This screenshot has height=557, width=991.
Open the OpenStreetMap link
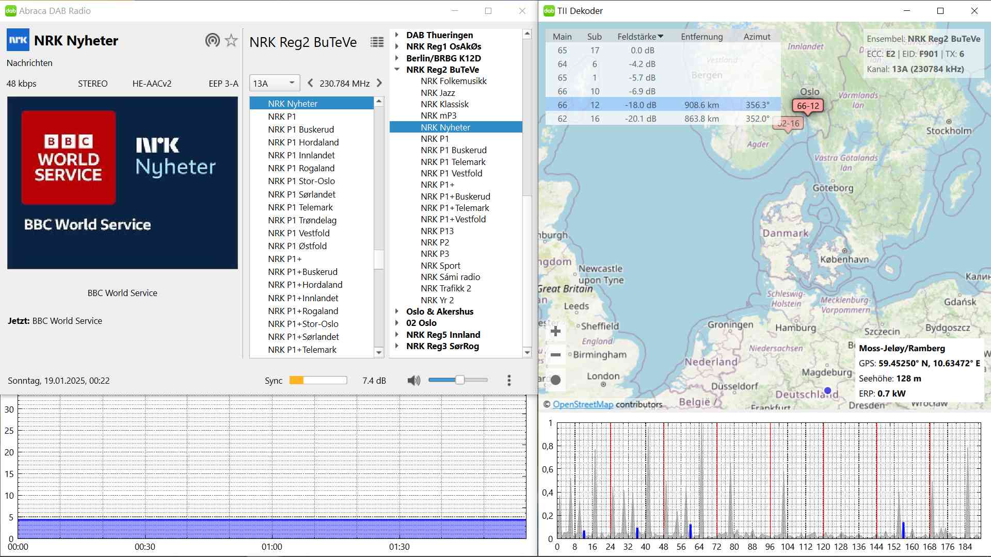[583, 404]
